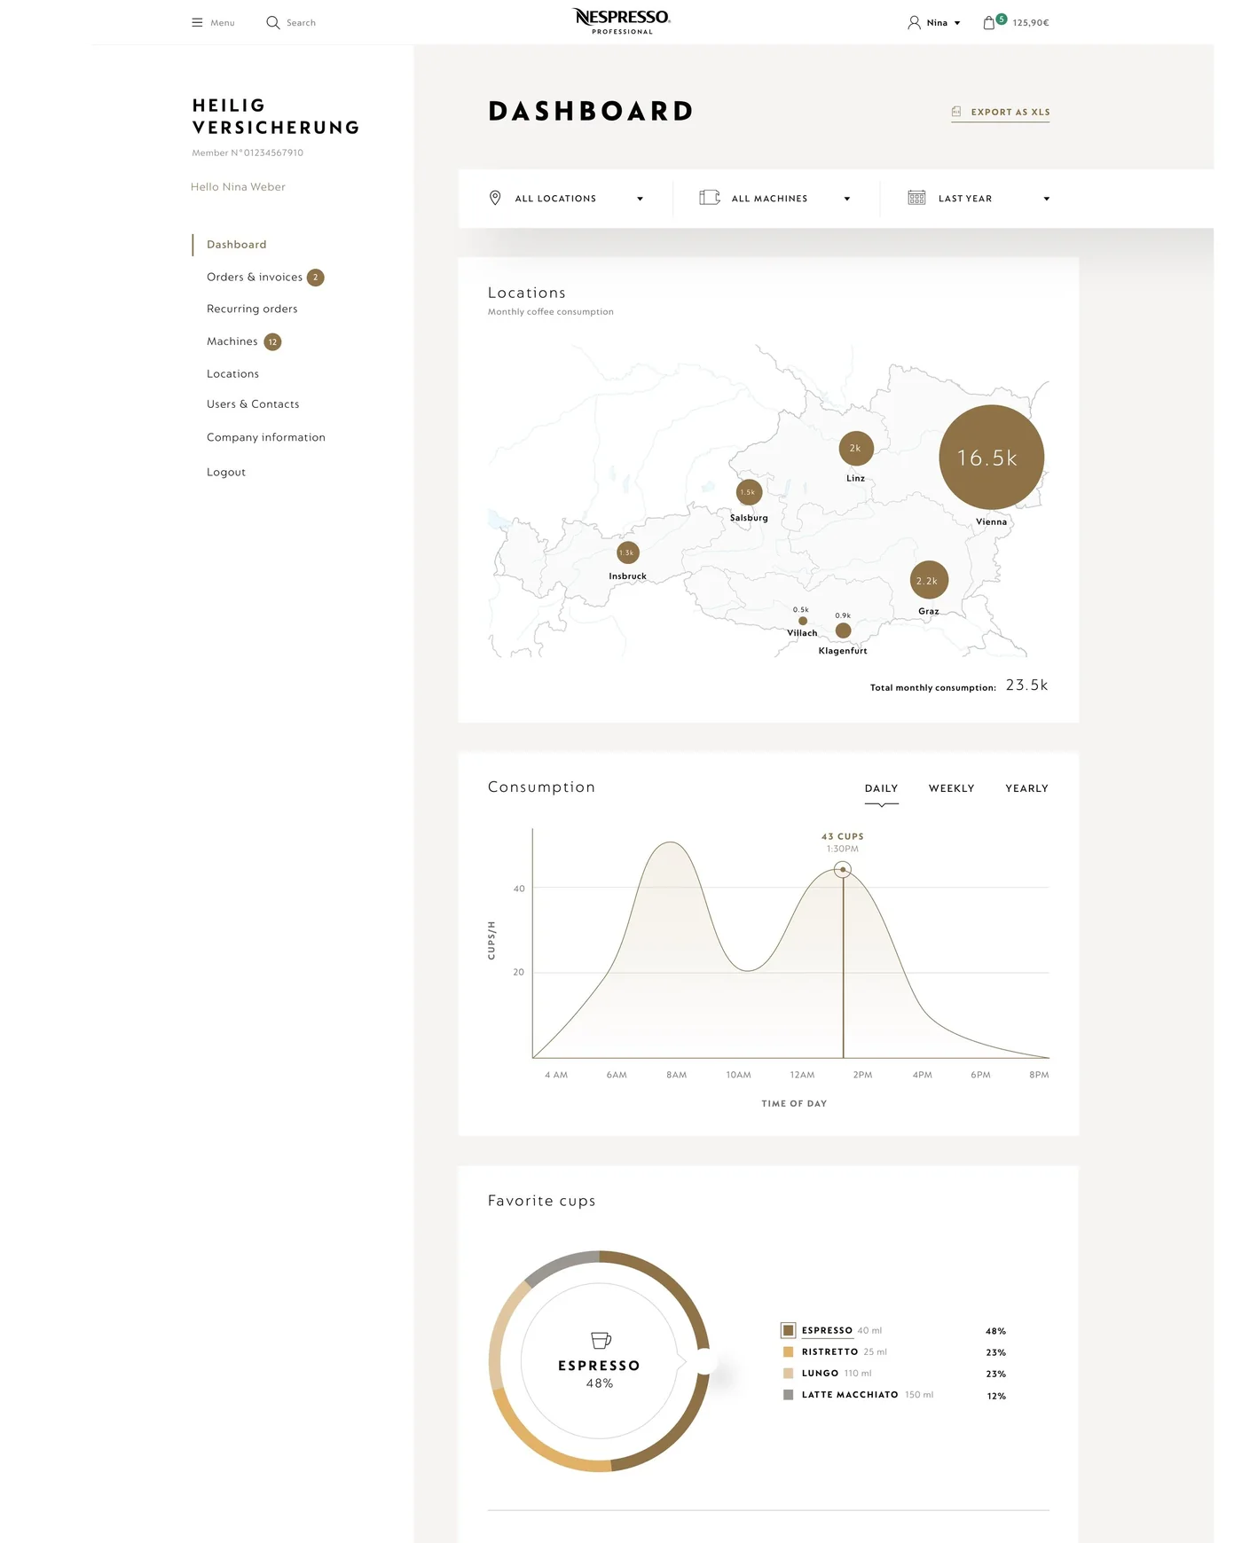Expand the All Locations dropdown arrow

[640, 199]
